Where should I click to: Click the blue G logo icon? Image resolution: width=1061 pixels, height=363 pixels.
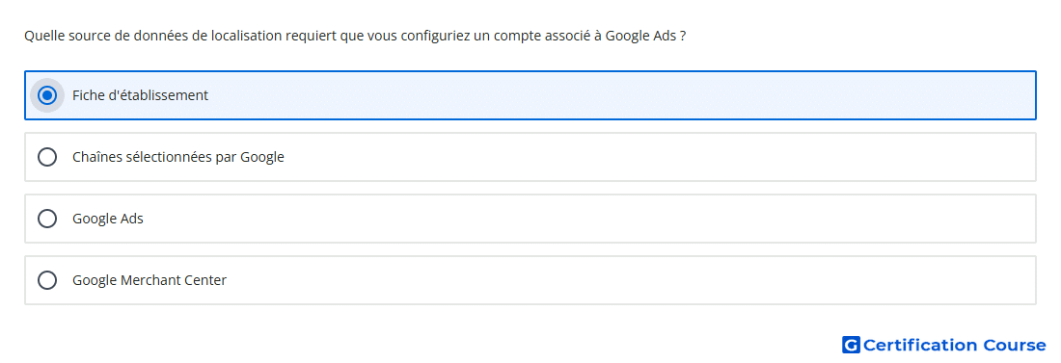coord(851,346)
